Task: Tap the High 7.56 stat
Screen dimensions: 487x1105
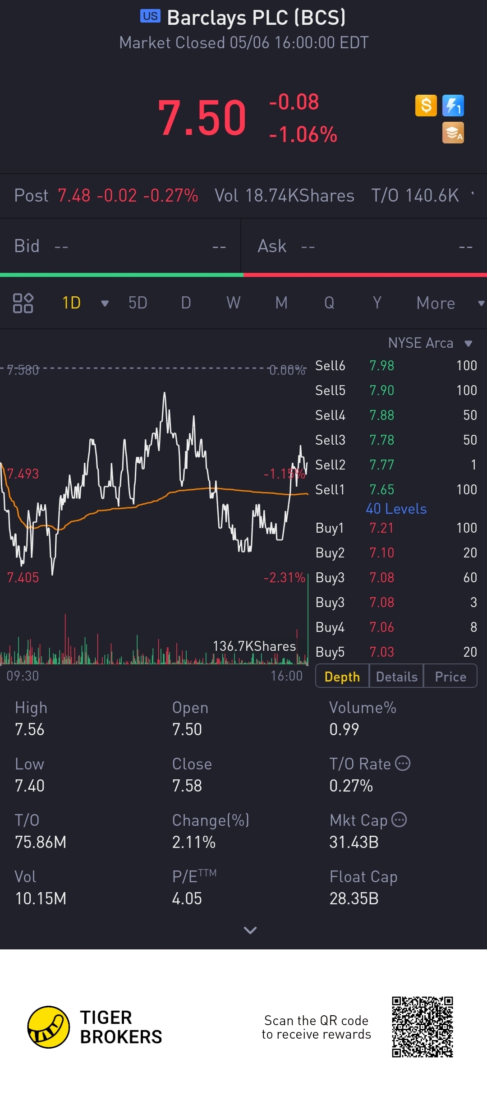Action: pos(30,718)
